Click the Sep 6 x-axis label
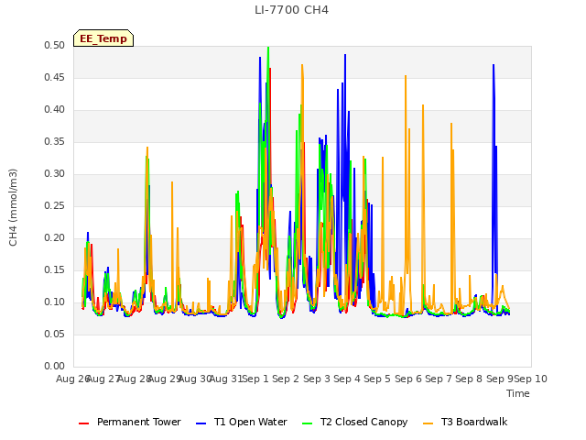The height and width of the screenshot is (440, 586). pyautogui.click(x=408, y=379)
